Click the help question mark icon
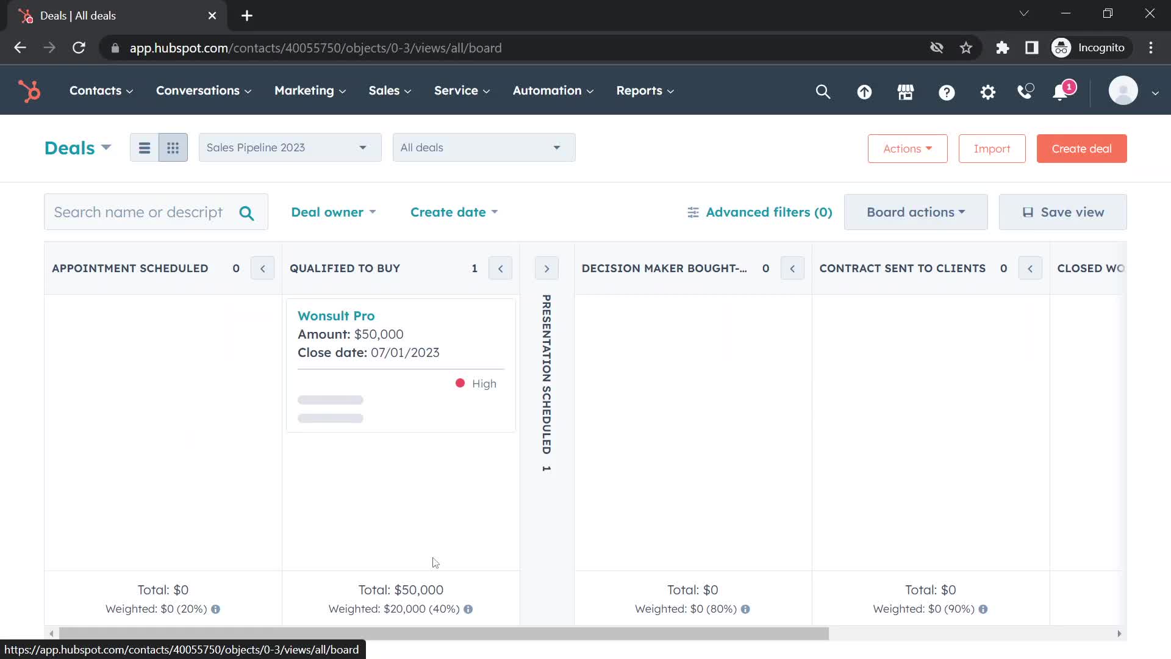 [947, 91]
